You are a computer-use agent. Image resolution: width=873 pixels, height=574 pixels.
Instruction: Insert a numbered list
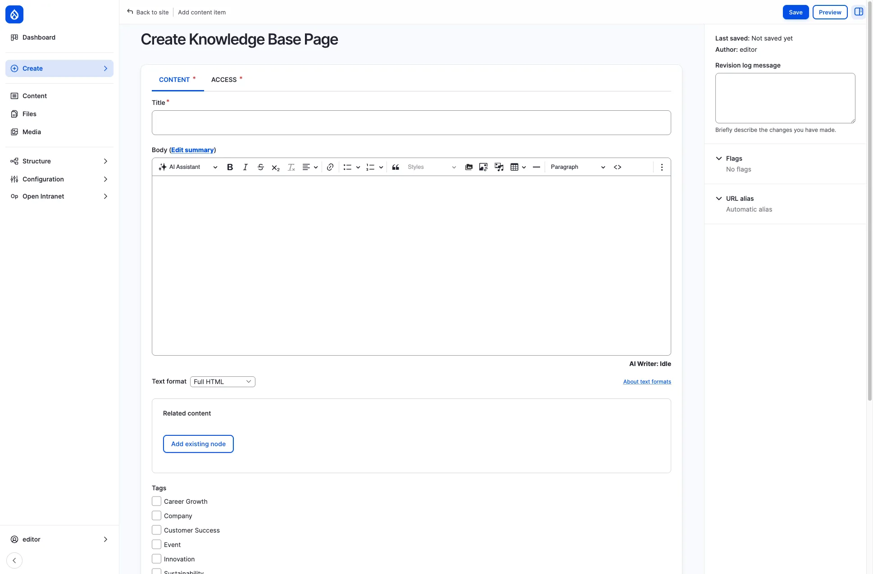click(x=370, y=167)
